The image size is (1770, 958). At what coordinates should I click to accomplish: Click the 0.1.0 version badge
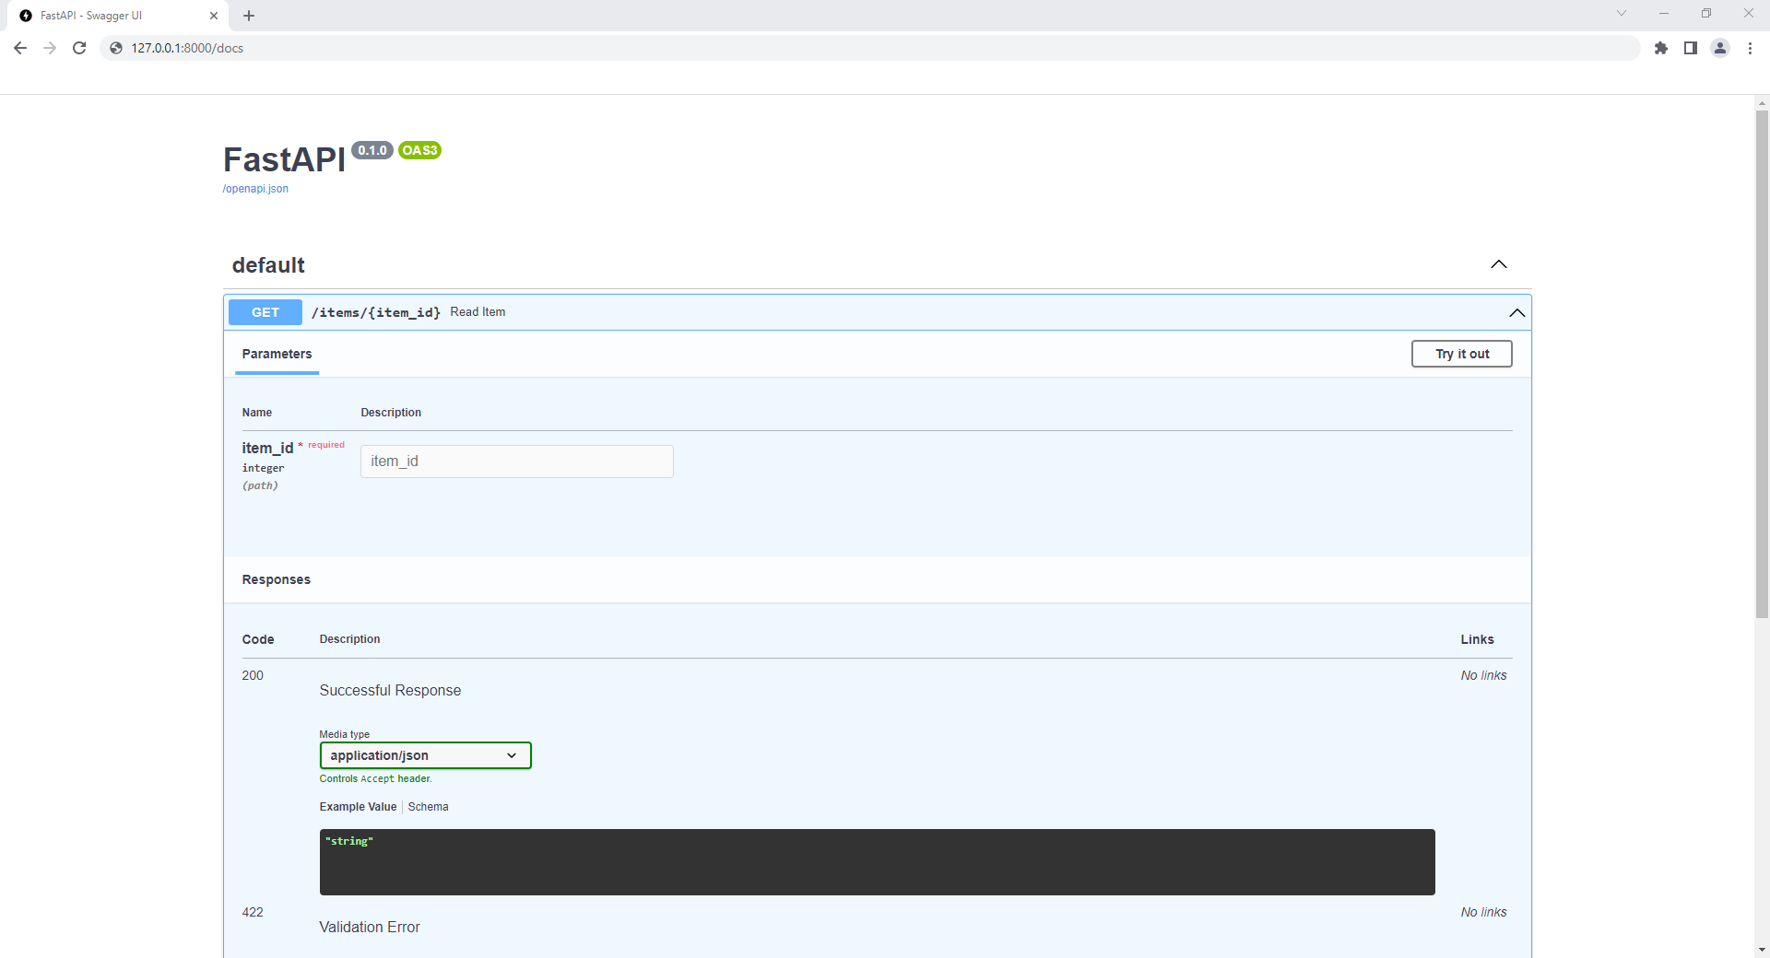click(372, 150)
